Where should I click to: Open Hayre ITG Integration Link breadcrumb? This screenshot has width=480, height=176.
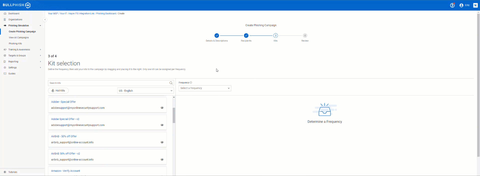[81, 13]
